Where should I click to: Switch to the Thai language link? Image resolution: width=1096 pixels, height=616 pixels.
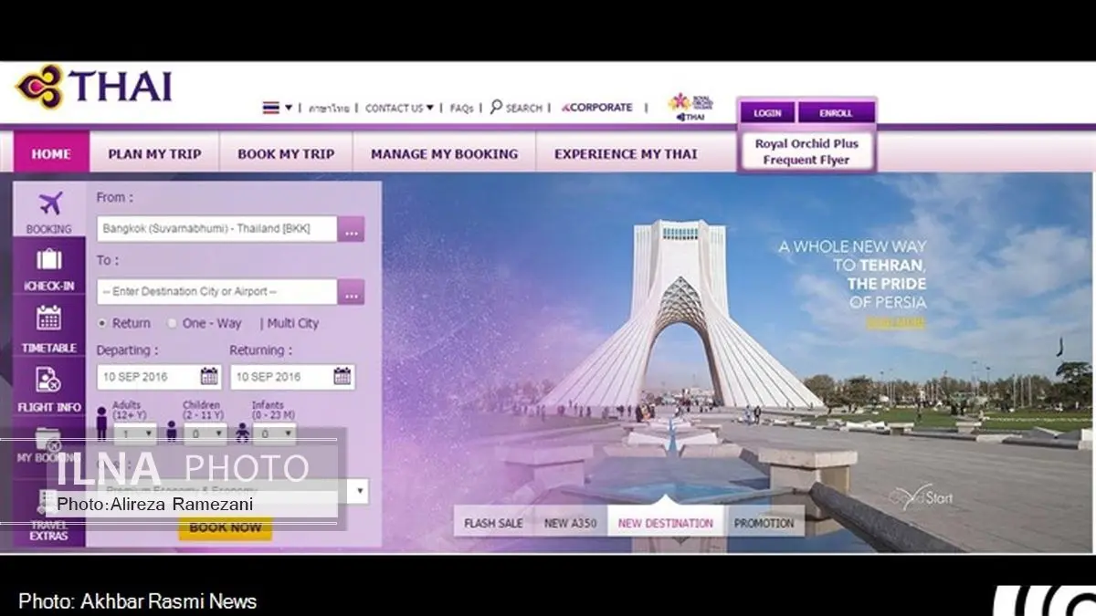point(328,108)
